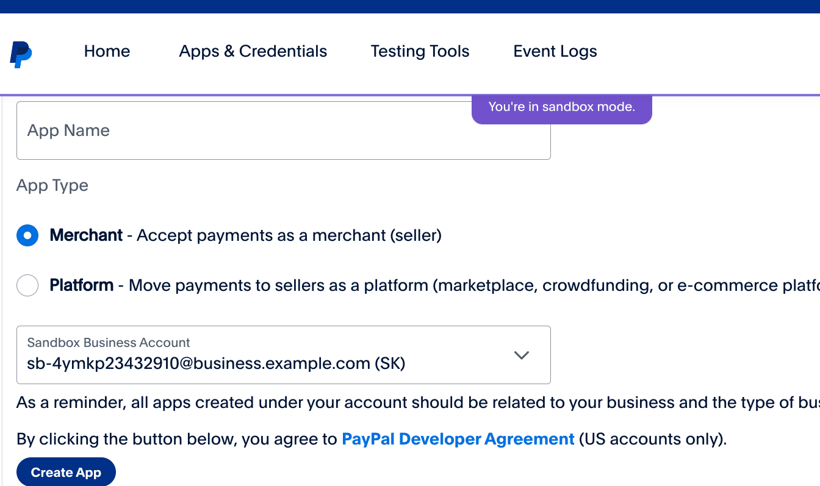Click the sb-4ymkp23432910@business.example.com account value

217,363
